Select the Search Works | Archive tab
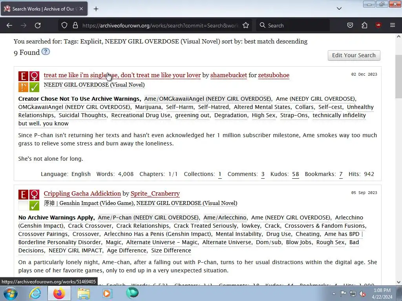This screenshot has height=301, width=402. (x=44, y=9)
